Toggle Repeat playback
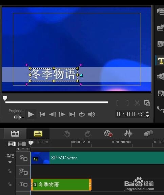164x195 pixels. click(82, 114)
